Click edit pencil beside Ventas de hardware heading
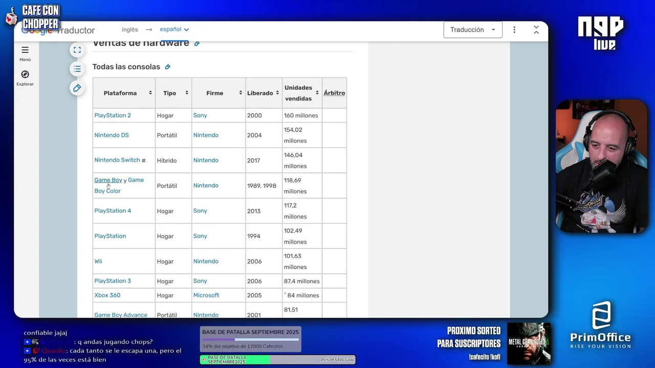 click(x=197, y=43)
